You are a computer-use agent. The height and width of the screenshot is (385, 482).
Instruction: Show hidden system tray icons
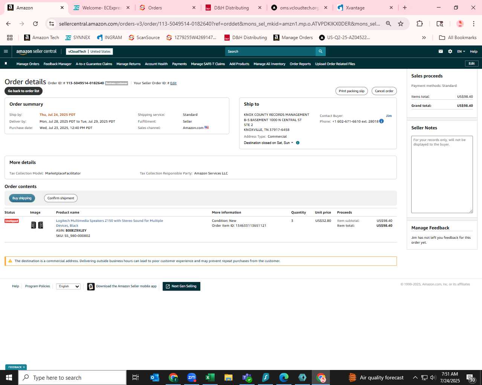coord(415,377)
